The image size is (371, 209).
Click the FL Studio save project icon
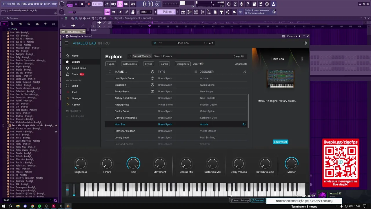pyautogui.click(x=254, y=4)
